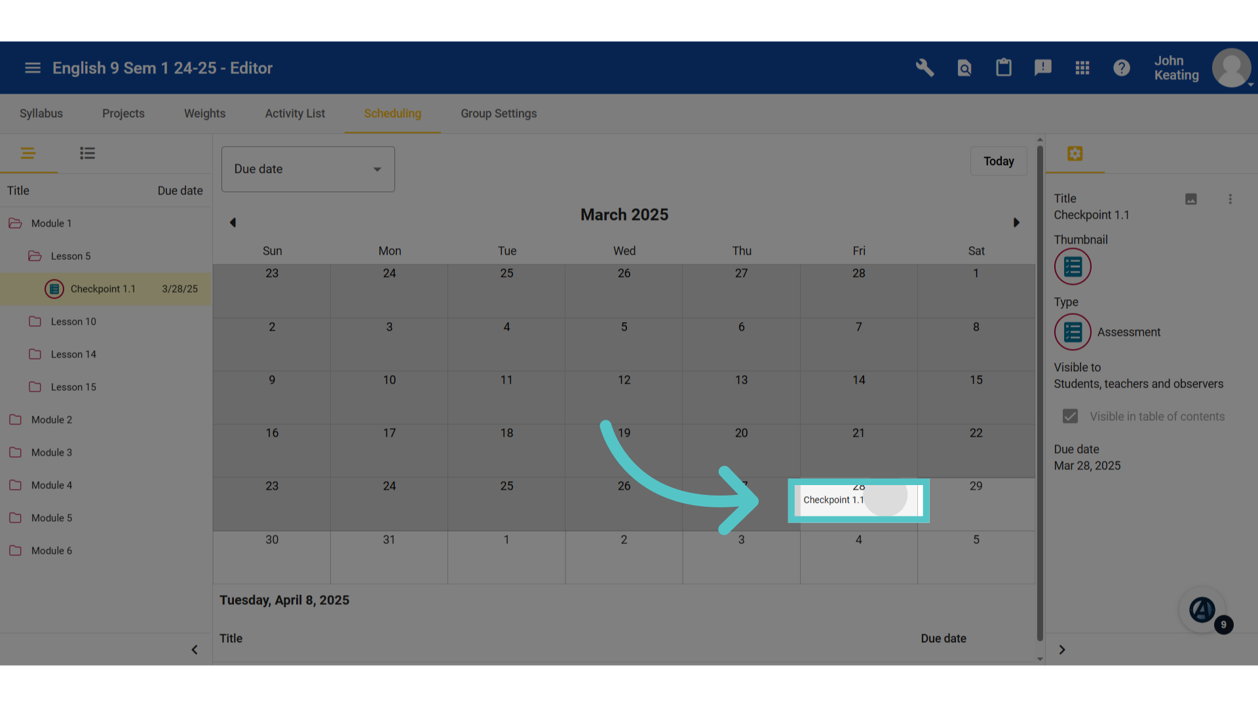The height and width of the screenshot is (707, 1258).
Task: Open the document search preview icon
Action: (x=964, y=68)
